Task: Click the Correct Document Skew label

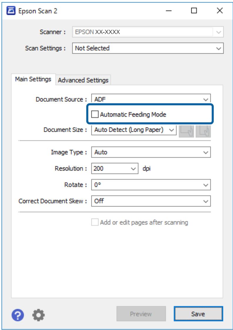Action: [53, 201]
